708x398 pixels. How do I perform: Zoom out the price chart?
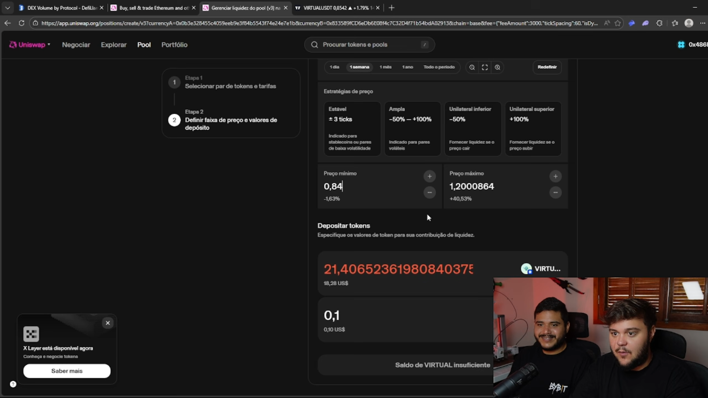click(x=472, y=67)
